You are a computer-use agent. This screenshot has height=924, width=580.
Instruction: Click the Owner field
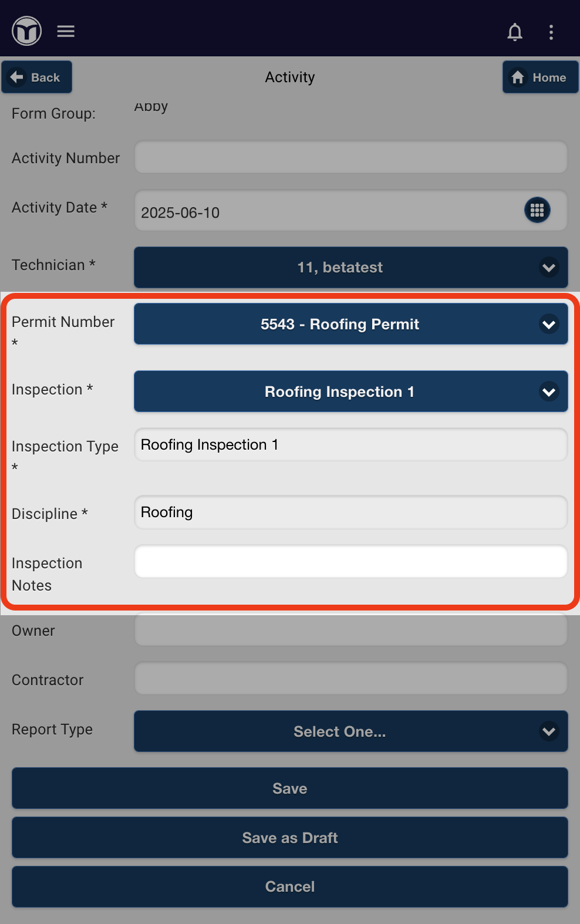[351, 630]
